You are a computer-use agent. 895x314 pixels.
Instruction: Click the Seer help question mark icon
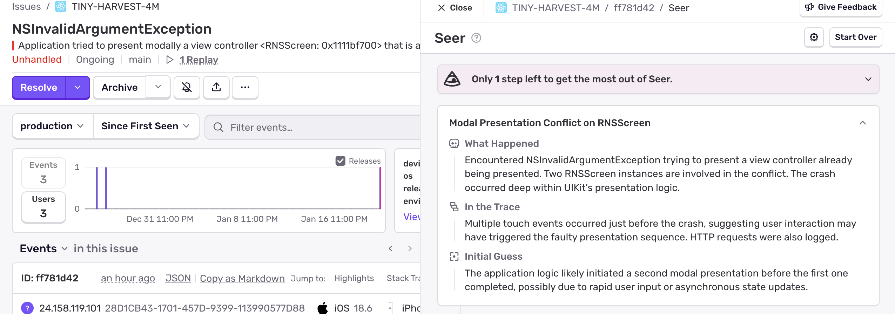(476, 38)
